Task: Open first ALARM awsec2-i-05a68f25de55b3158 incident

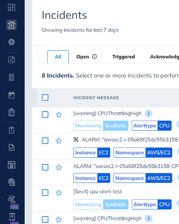Action: click(x=131, y=139)
